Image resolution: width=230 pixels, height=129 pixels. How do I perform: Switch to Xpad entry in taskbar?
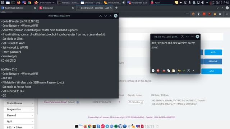(161, 3)
